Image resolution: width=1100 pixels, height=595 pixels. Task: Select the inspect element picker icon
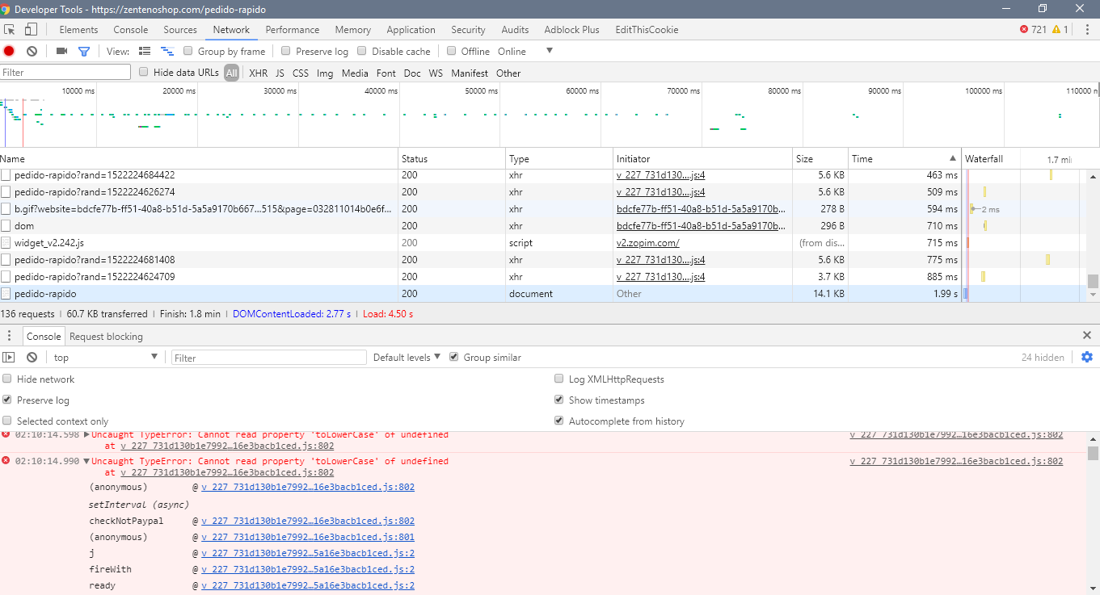click(x=10, y=30)
